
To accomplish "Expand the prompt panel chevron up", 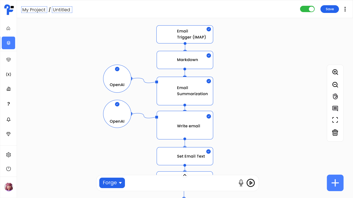I will click(x=185, y=175).
